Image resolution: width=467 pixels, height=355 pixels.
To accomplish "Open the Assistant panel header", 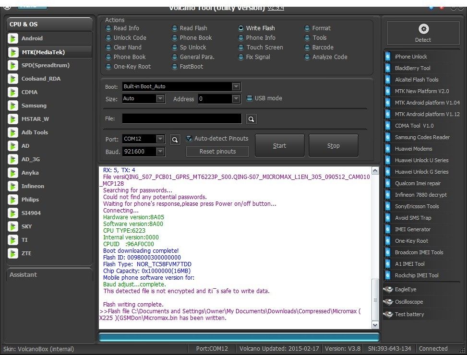I will [x=49, y=275].
